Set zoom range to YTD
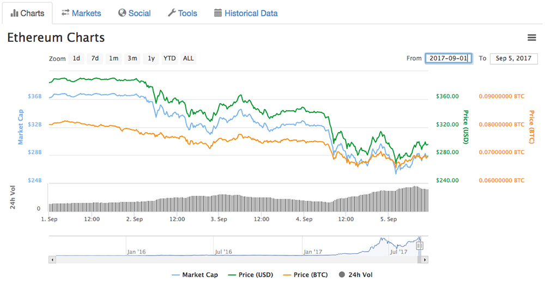Image resolution: width=545 pixels, height=281 pixels. (169, 58)
